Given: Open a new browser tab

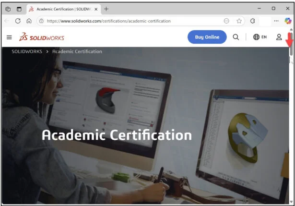Looking at the screenshot, I should coord(106,9).
